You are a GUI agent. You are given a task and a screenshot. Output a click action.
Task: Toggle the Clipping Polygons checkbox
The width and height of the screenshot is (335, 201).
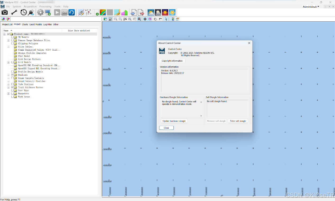[x=12, y=43]
